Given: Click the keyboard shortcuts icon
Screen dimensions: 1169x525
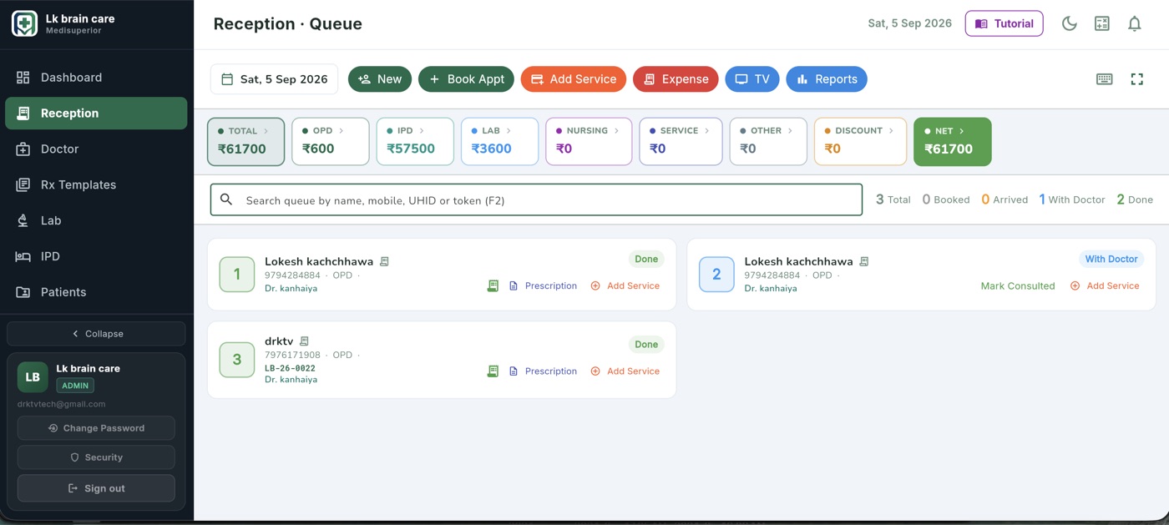Looking at the screenshot, I should point(1104,79).
